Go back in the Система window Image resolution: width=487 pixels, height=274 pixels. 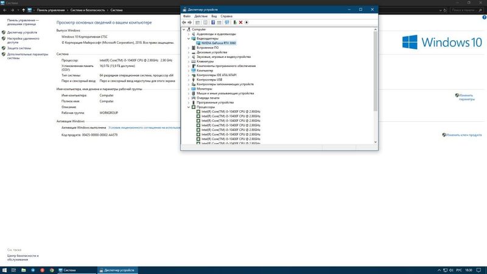(5, 10)
